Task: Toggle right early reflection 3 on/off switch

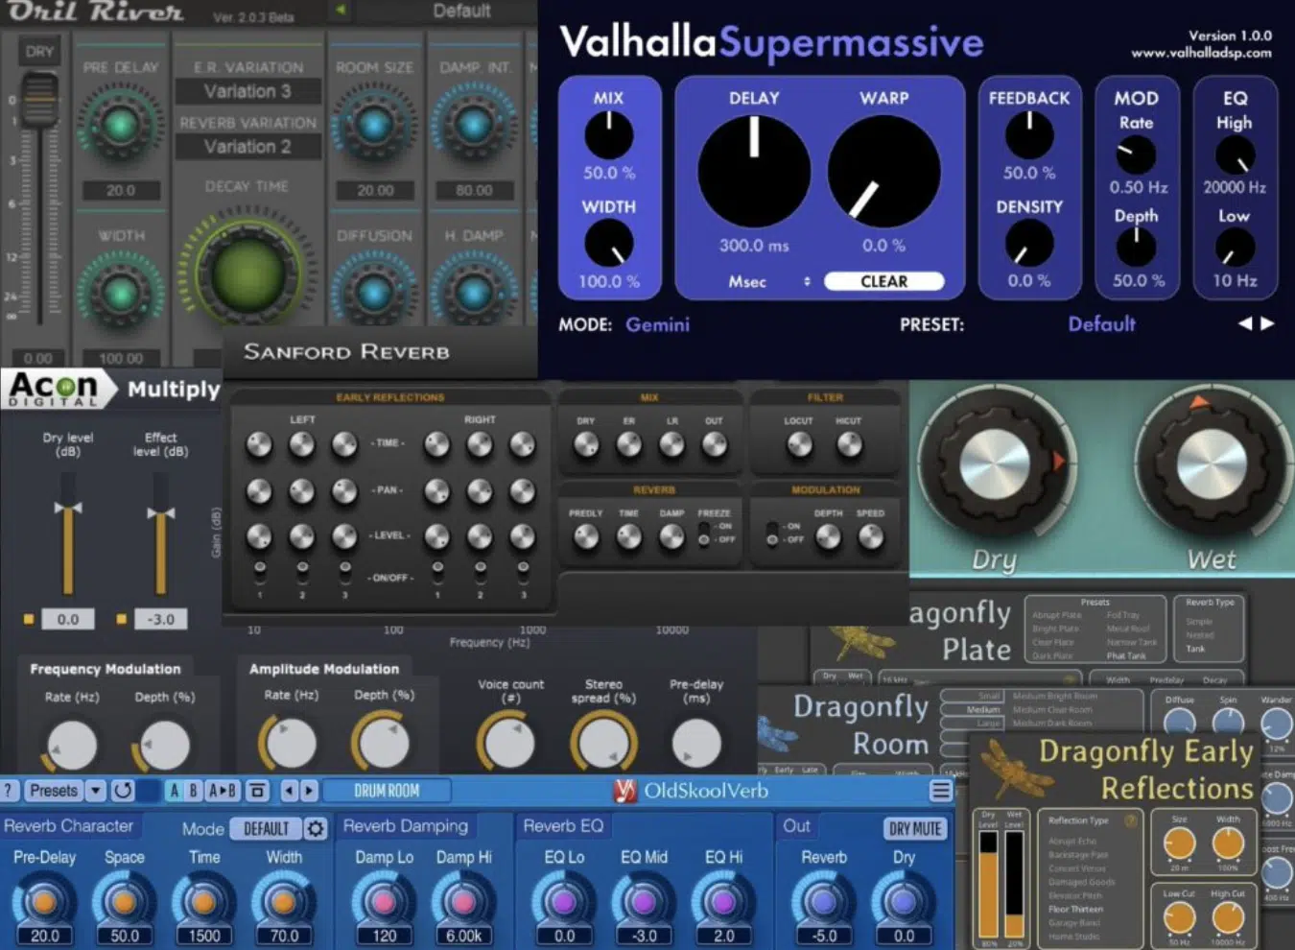Action: pos(523,572)
